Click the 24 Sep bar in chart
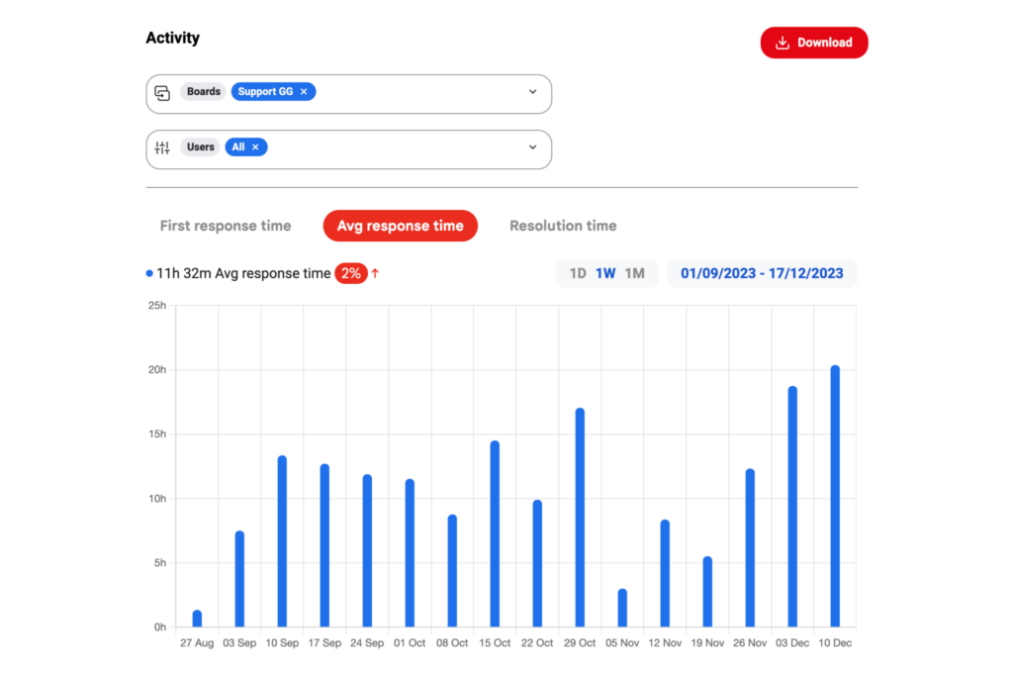 (x=367, y=550)
